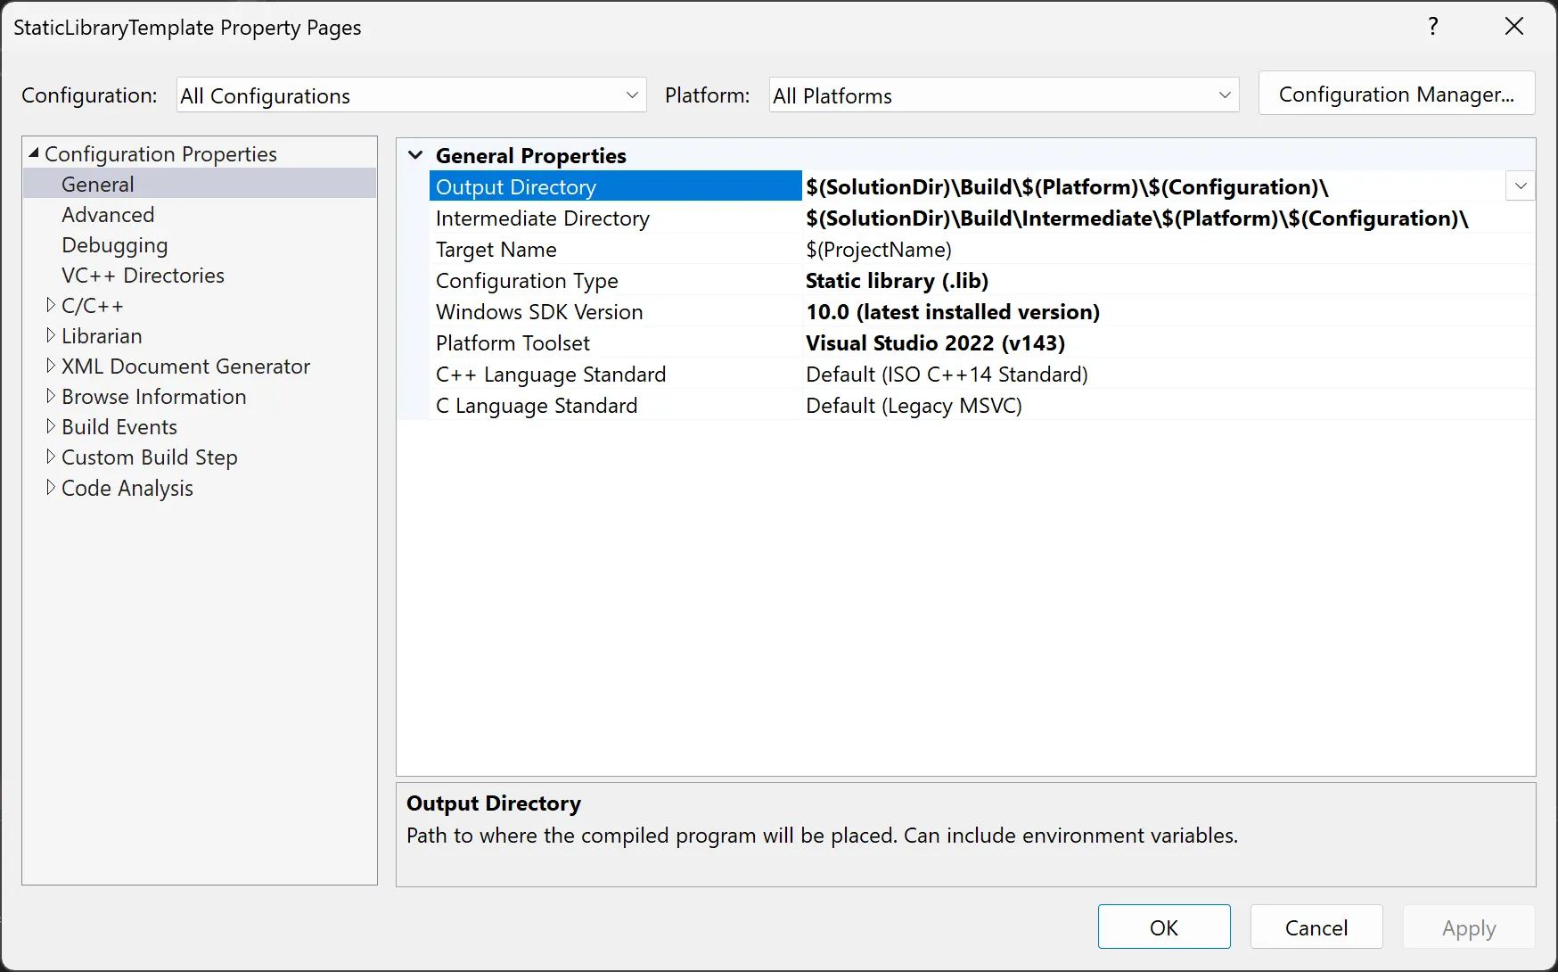This screenshot has width=1558, height=972.
Task: Click the Output Directory value field
Action: click(1153, 186)
